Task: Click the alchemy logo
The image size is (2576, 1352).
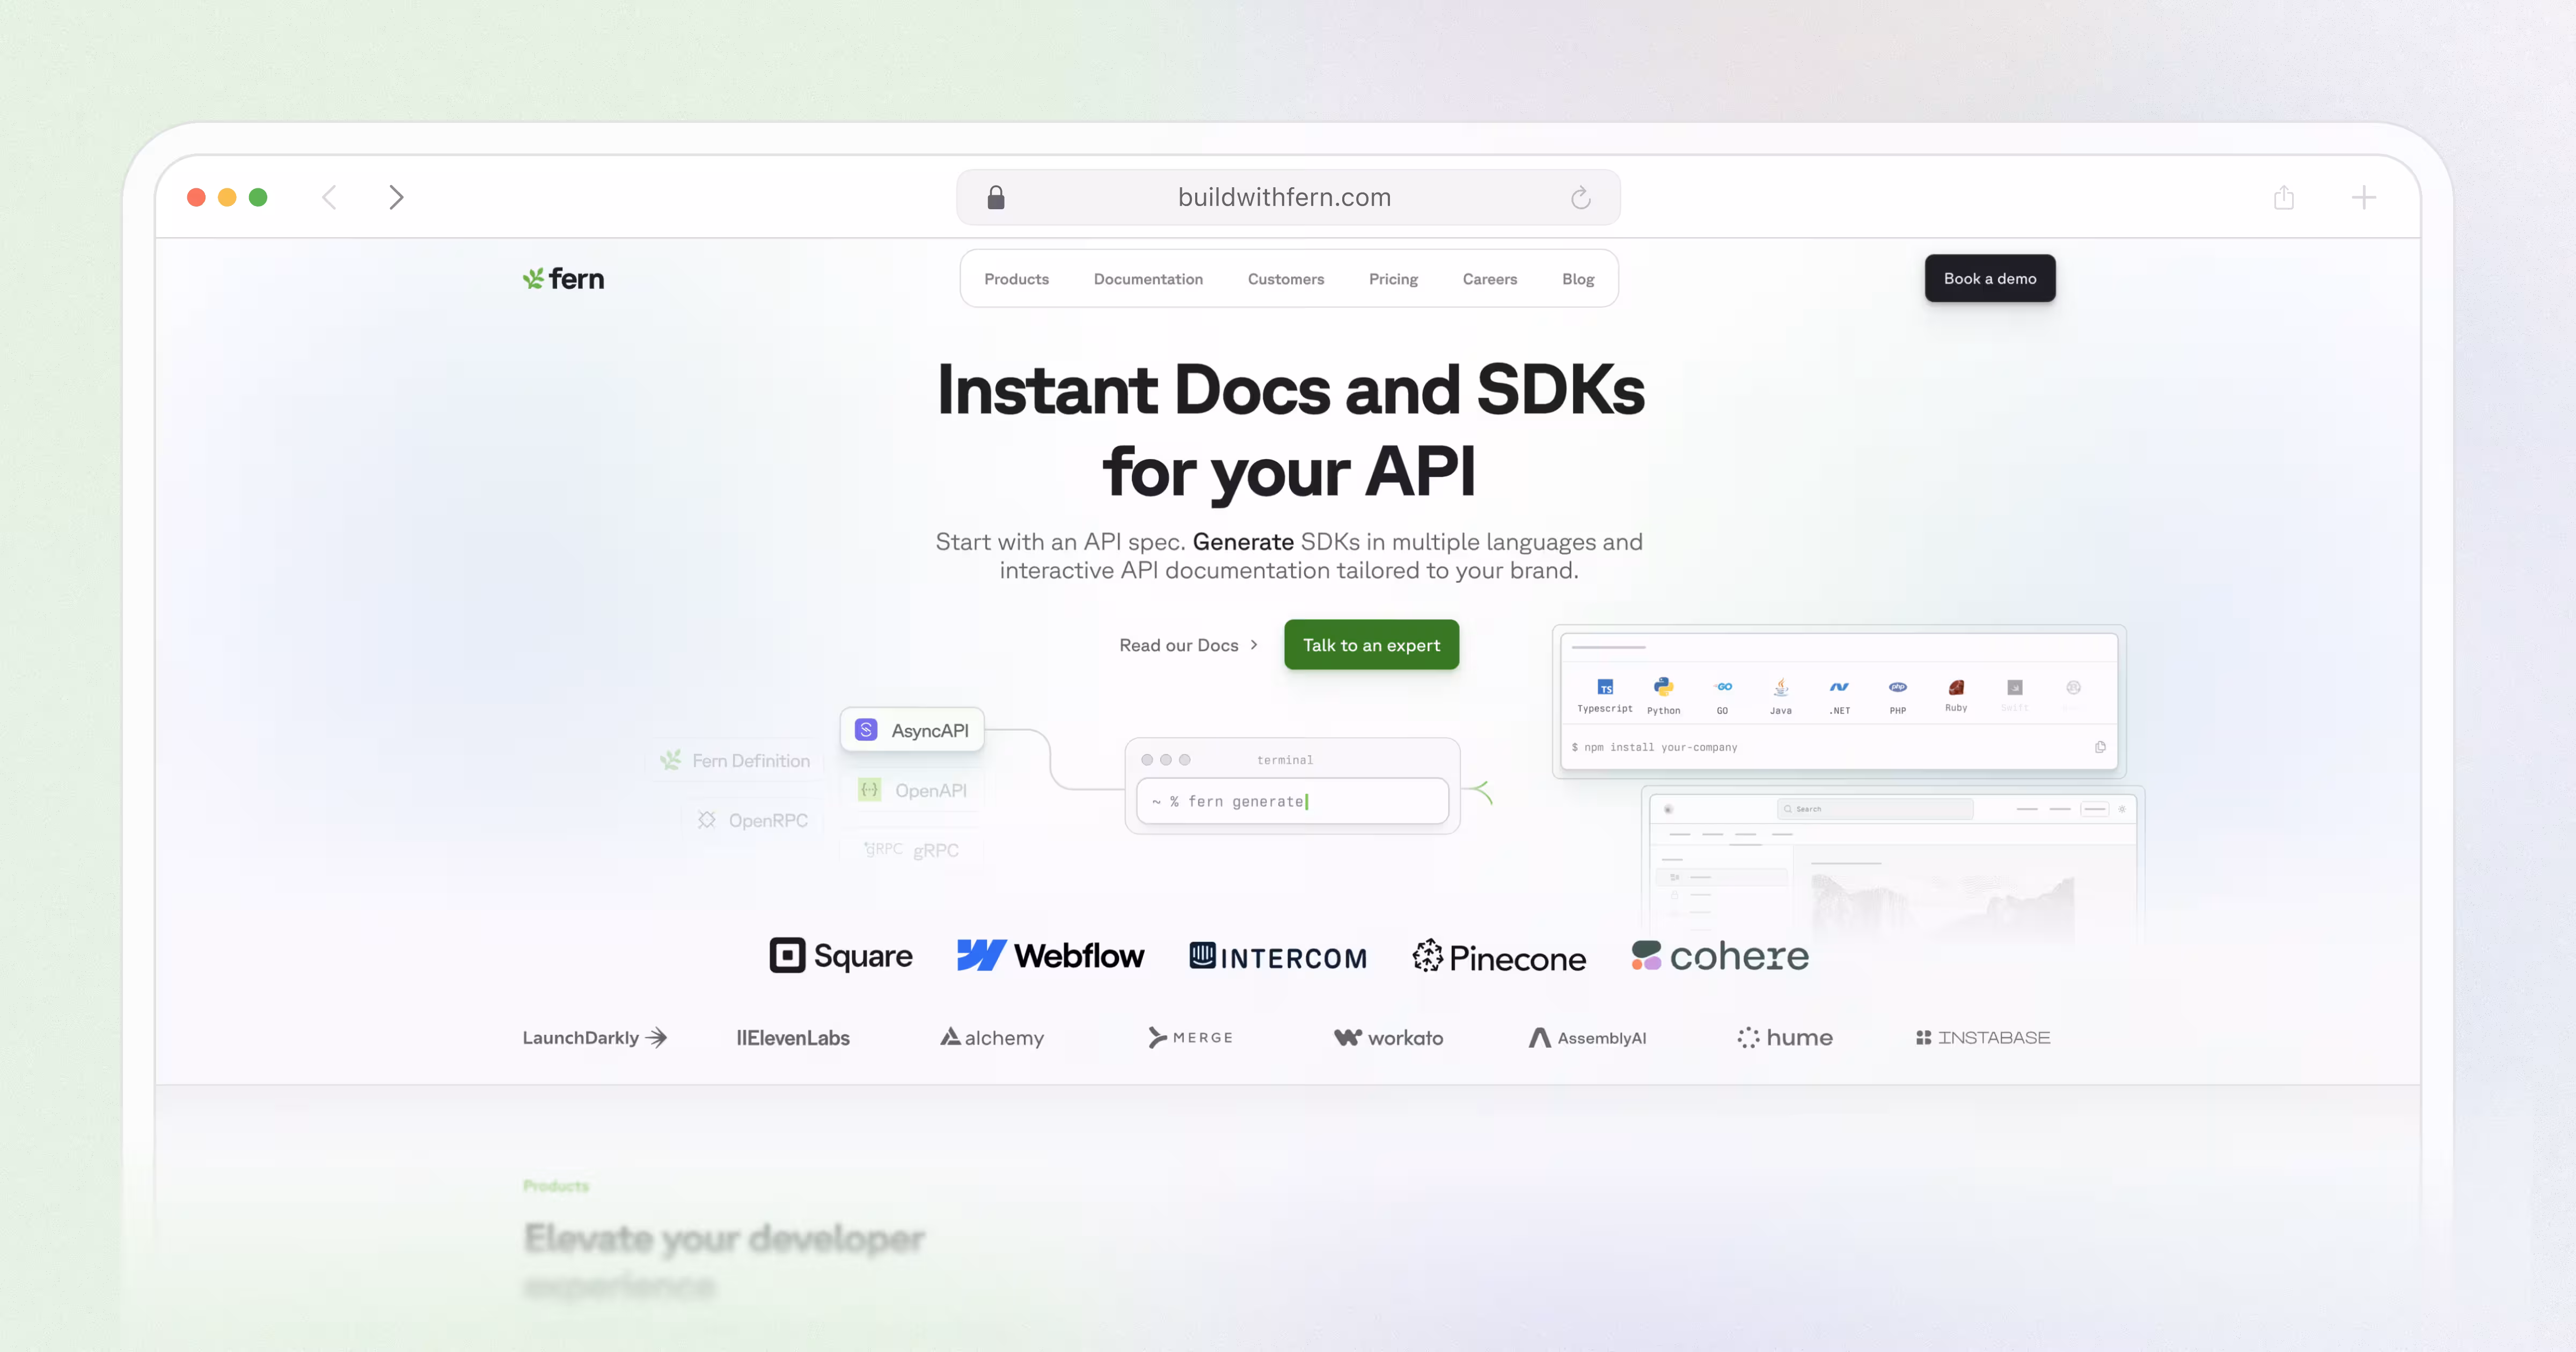Action: [992, 1038]
